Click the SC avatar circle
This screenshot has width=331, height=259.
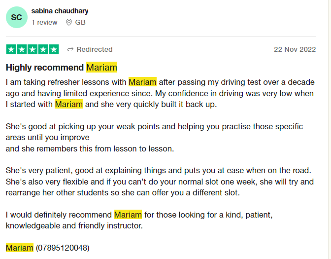[x=17, y=17]
